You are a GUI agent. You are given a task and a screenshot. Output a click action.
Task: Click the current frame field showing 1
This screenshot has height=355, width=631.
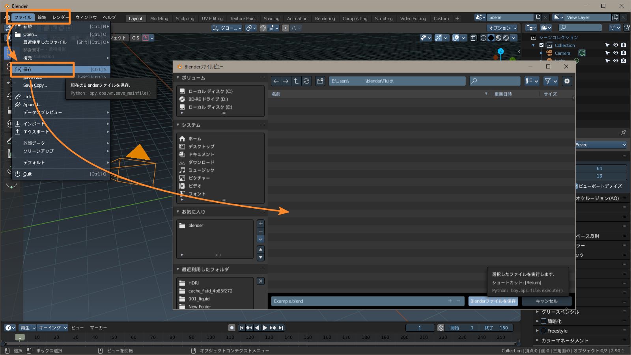click(420, 328)
